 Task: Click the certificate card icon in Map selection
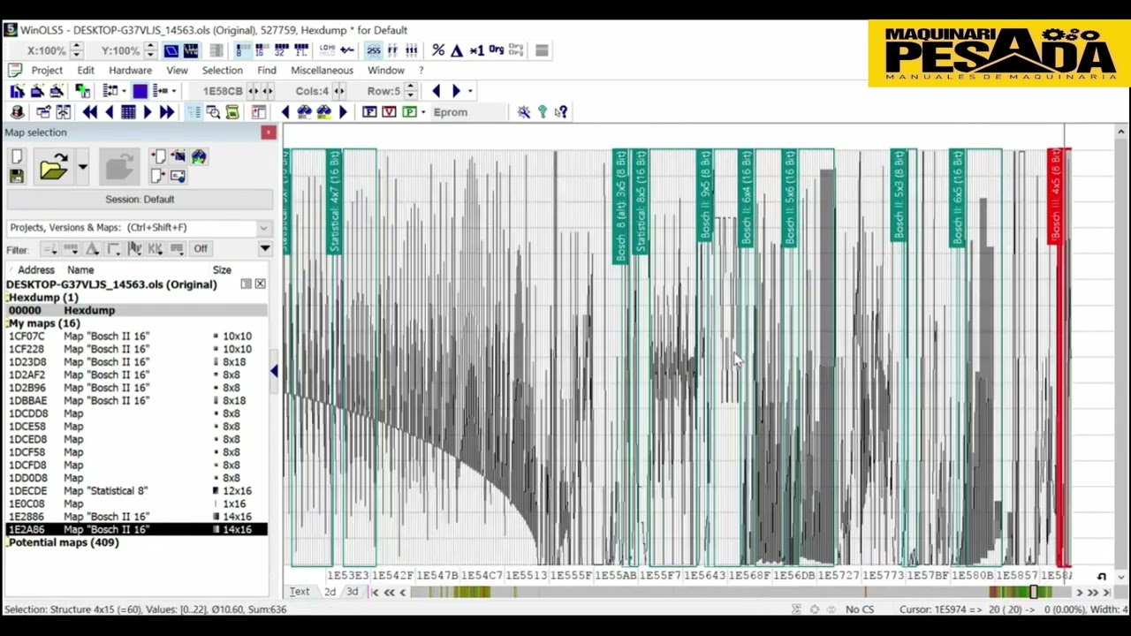click(178, 176)
